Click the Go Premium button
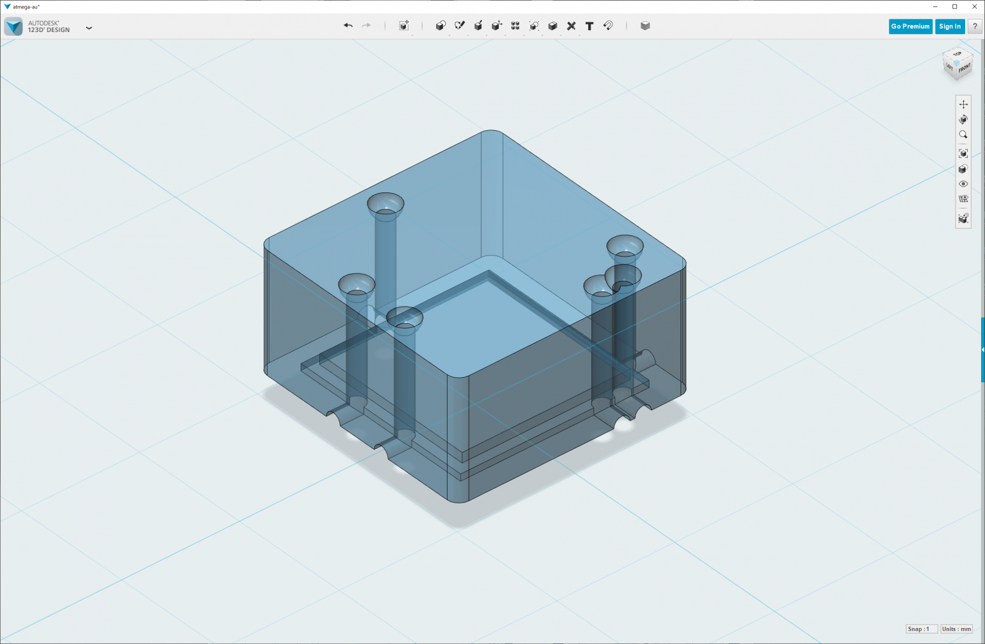985x644 pixels. 911,26
